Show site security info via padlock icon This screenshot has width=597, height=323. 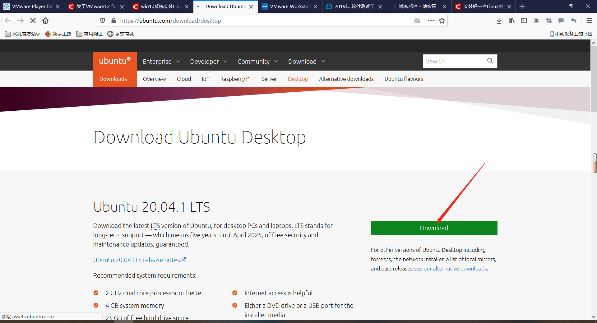pos(114,21)
